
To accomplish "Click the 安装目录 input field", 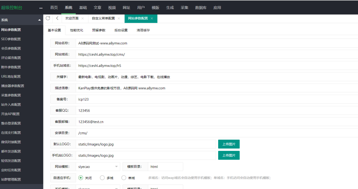I will coord(217,133).
